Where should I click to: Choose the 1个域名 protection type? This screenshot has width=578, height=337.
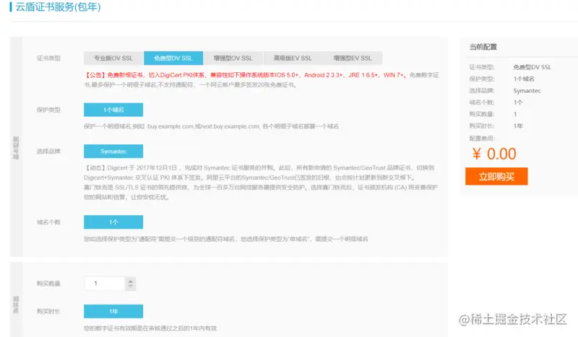[113, 110]
